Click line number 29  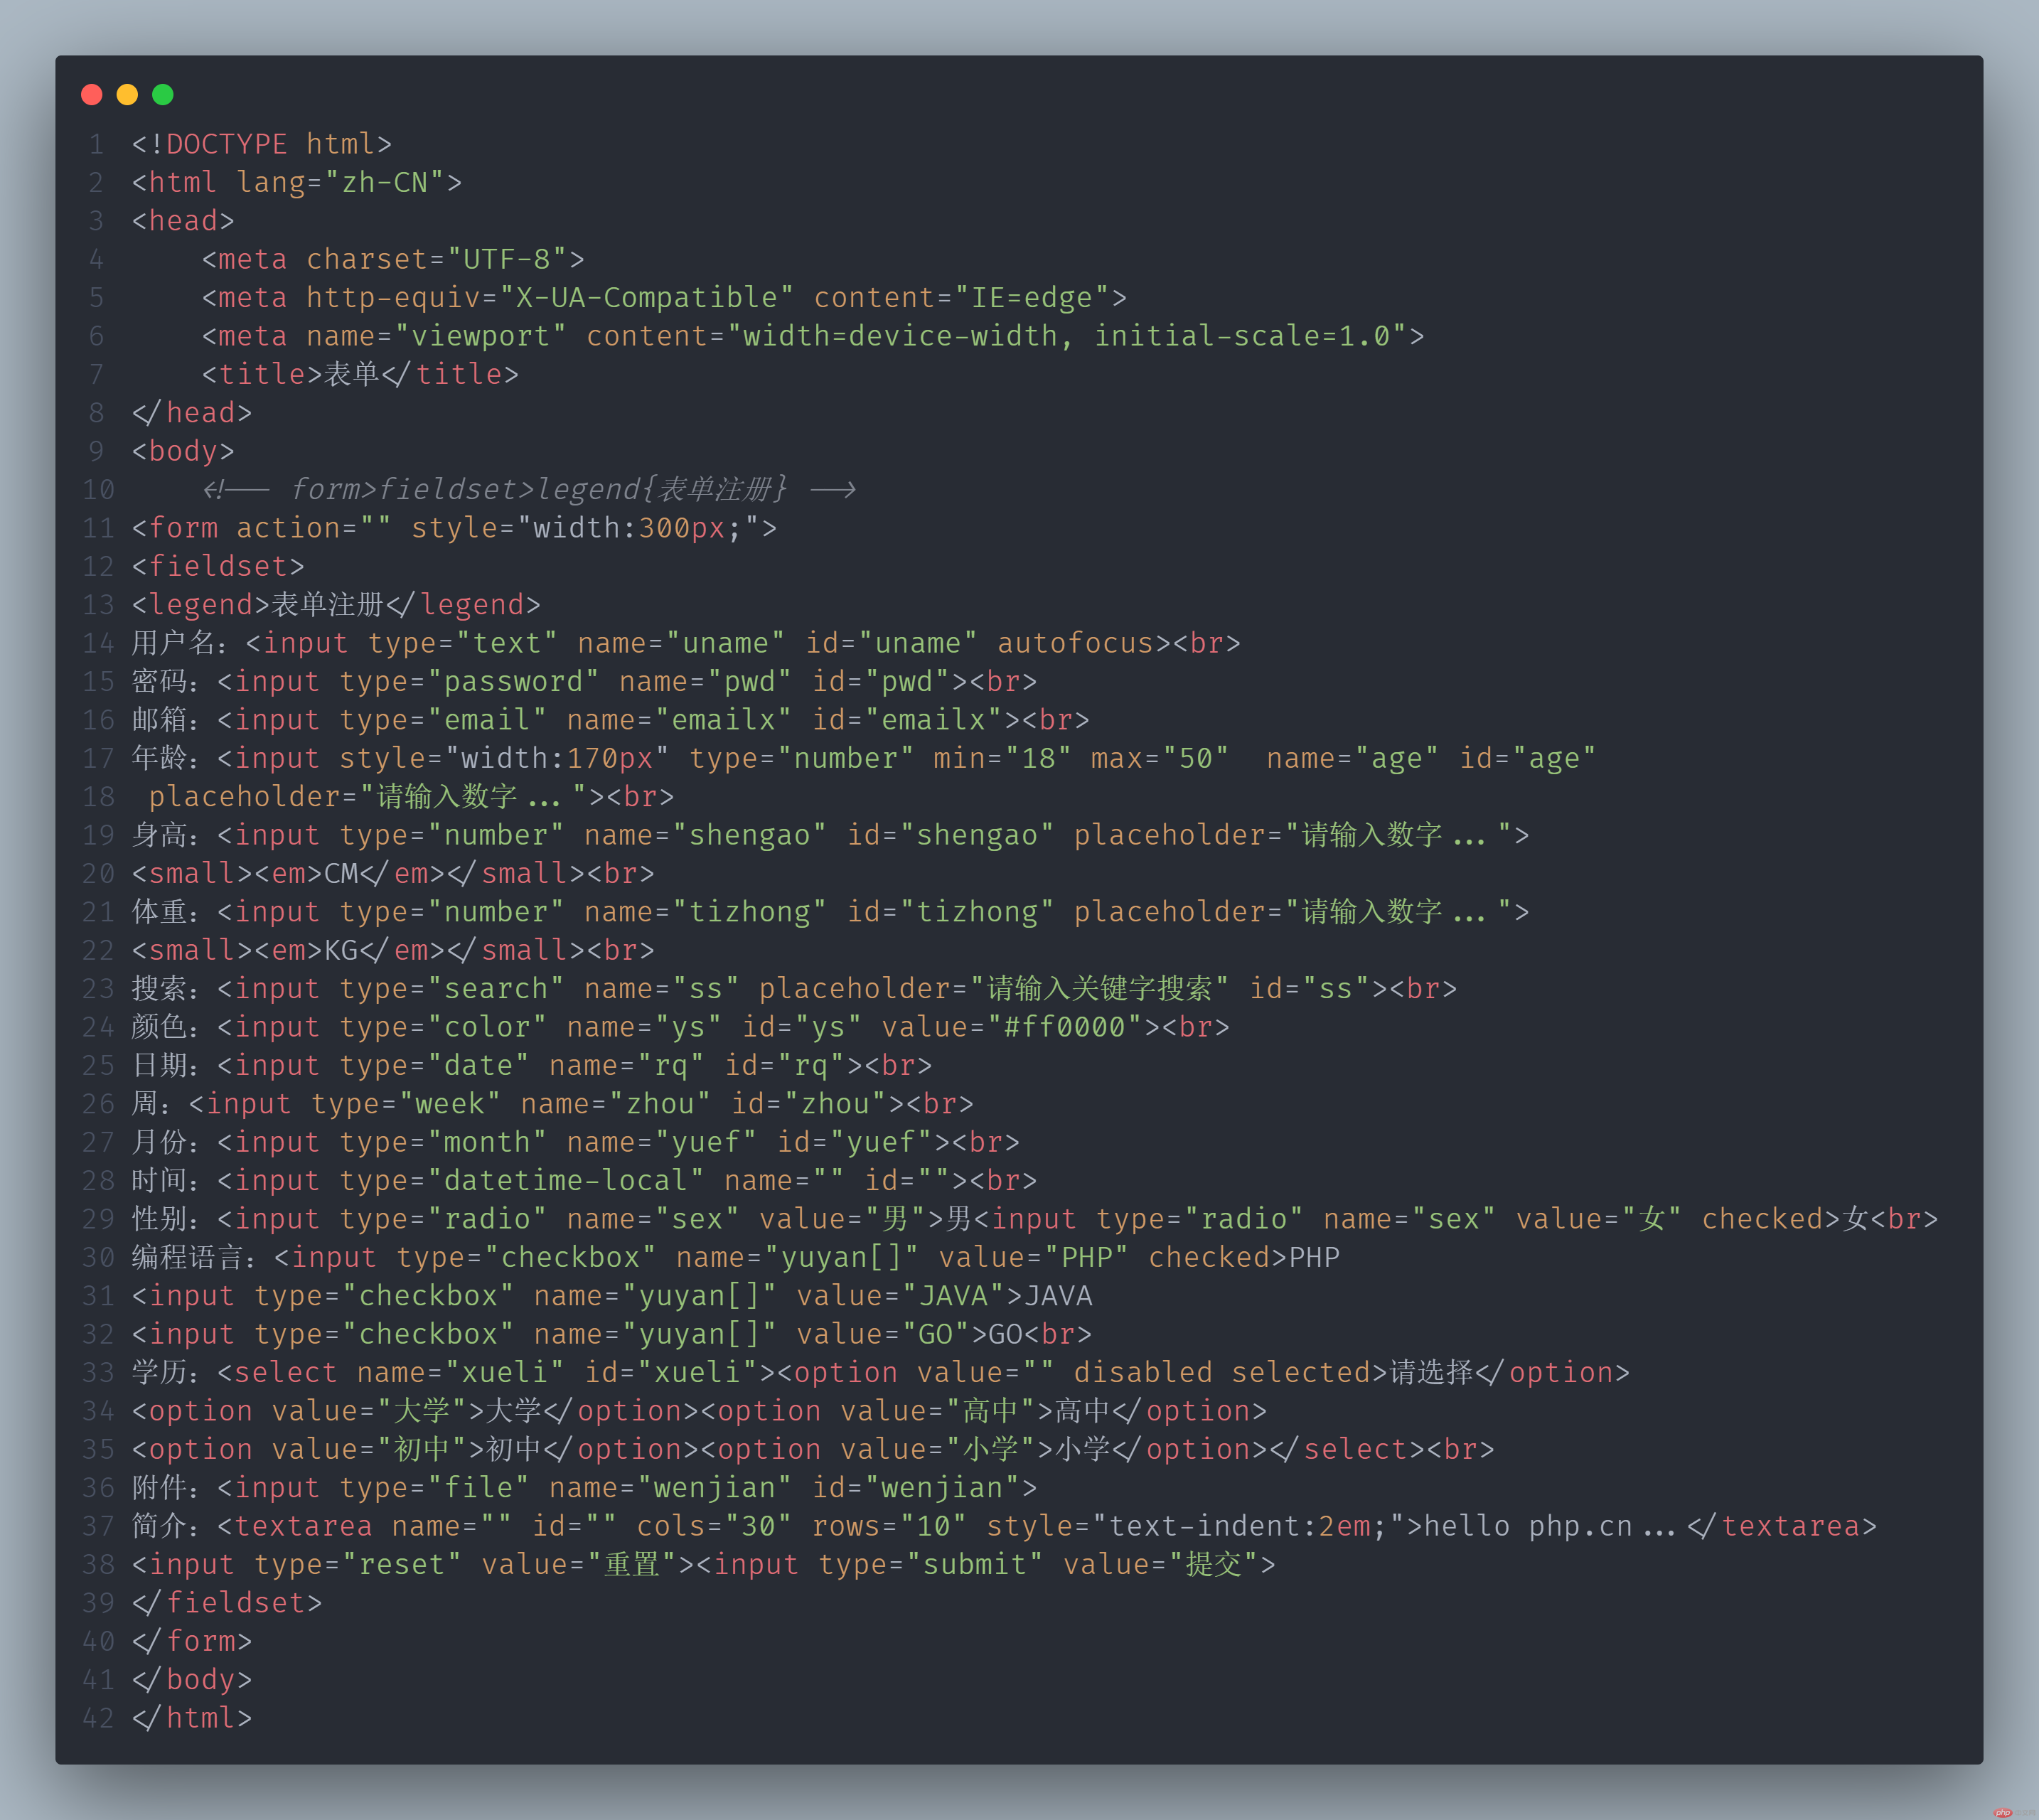[98, 1219]
